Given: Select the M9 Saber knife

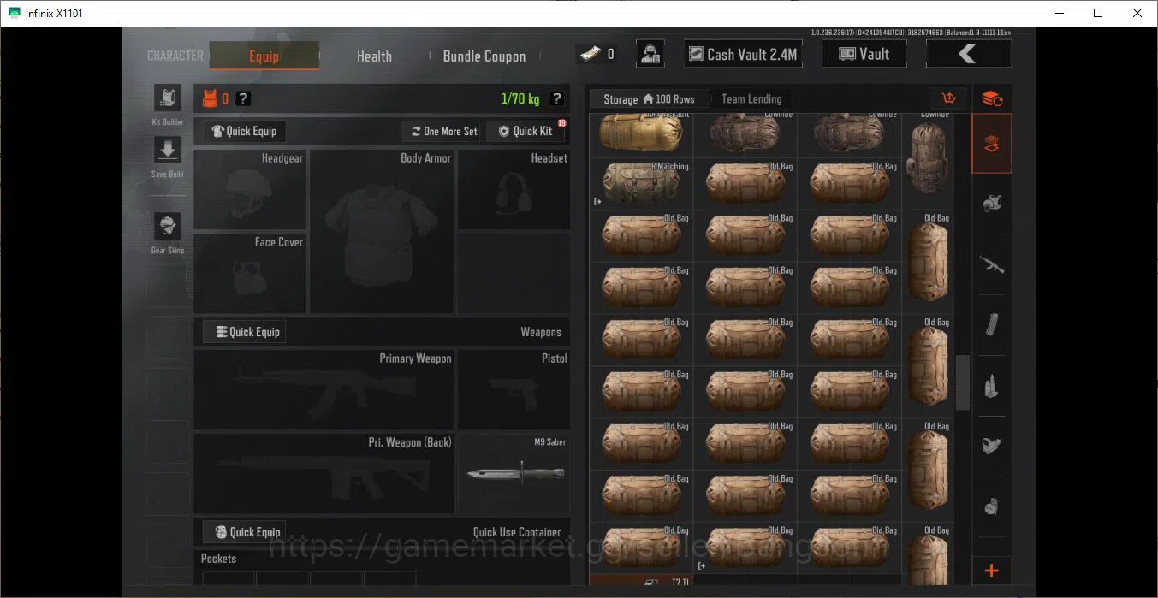Looking at the screenshot, I should coord(514,473).
